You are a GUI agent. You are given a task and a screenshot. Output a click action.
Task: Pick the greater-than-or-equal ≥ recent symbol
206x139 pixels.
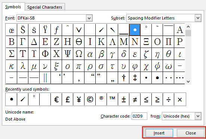pos(157,99)
